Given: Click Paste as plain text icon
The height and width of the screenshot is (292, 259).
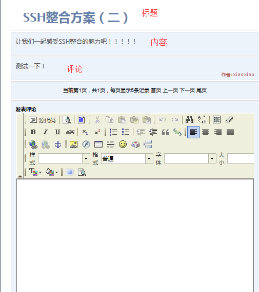Looking at the screenshot, I should pos(134,120).
